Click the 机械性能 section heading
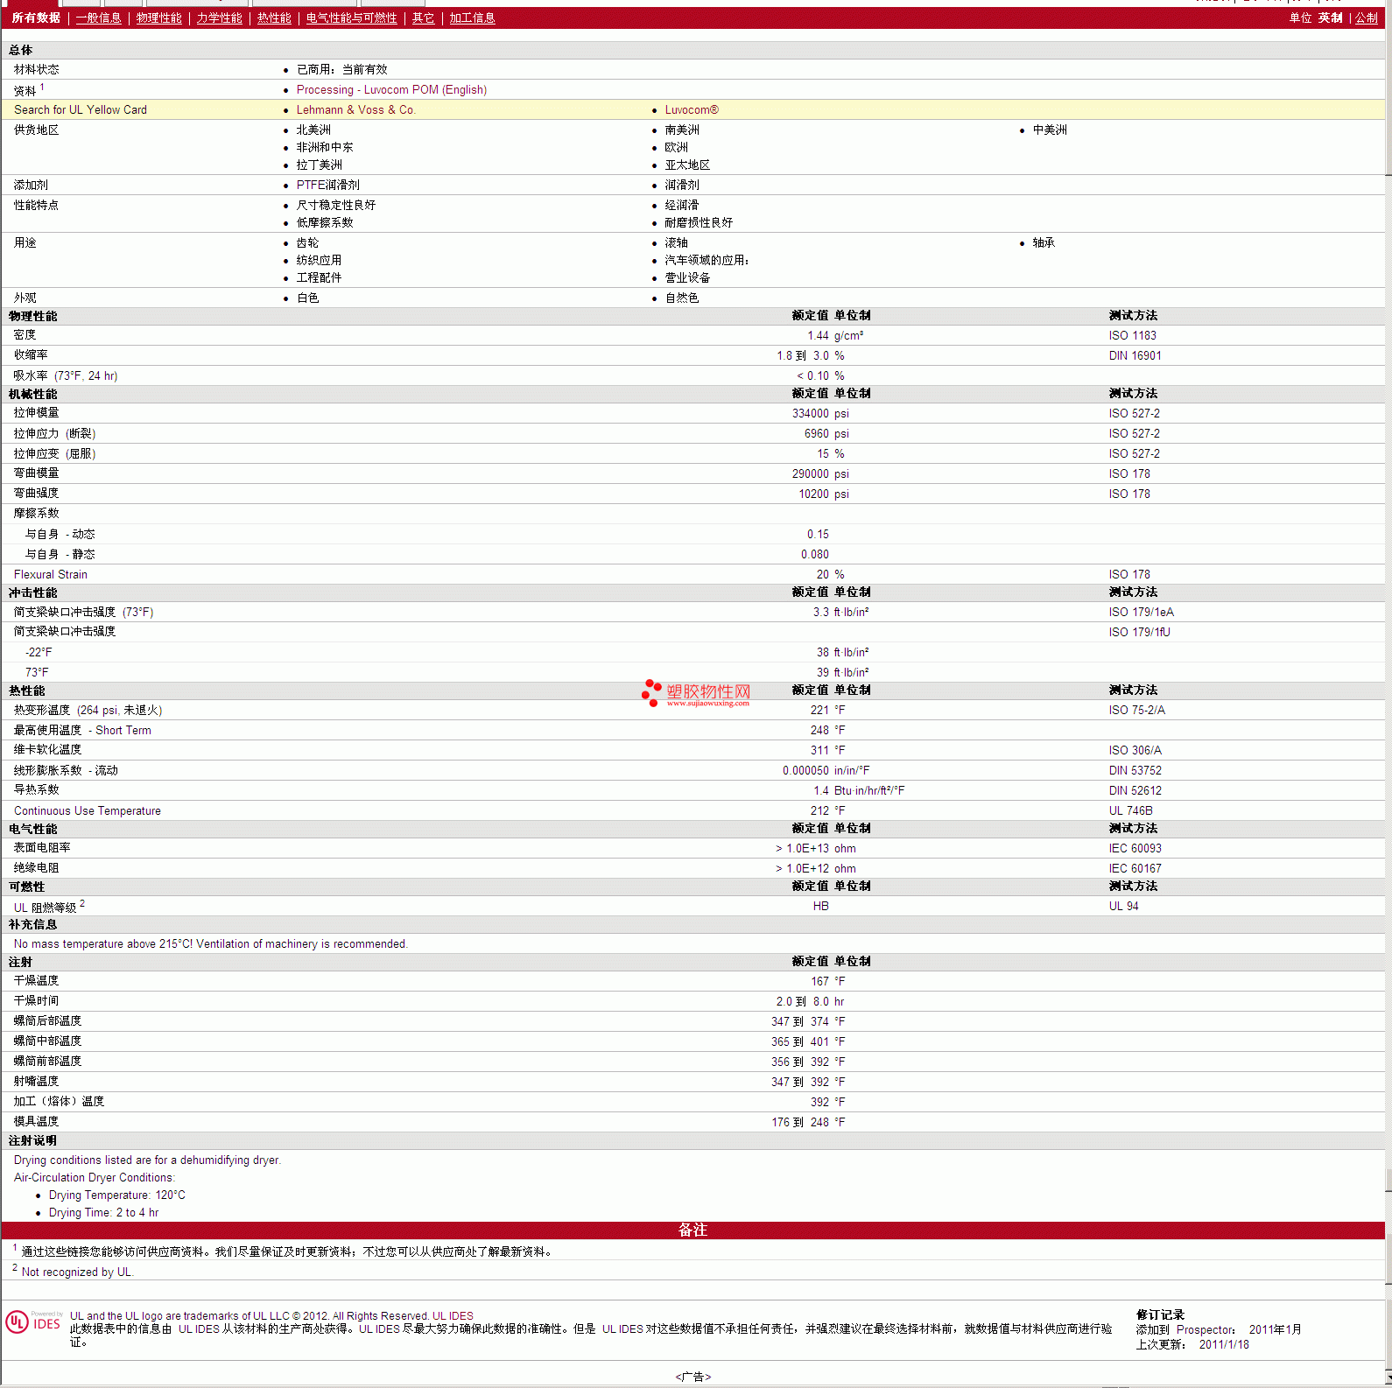This screenshot has height=1388, width=1392. click(x=33, y=395)
